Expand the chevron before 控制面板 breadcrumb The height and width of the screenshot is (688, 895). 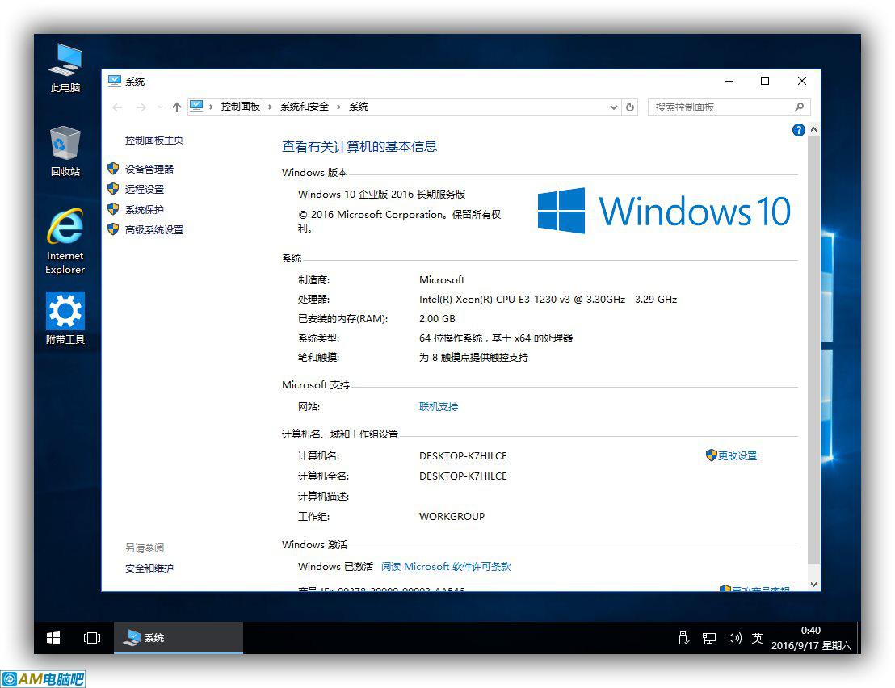[211, 107]
